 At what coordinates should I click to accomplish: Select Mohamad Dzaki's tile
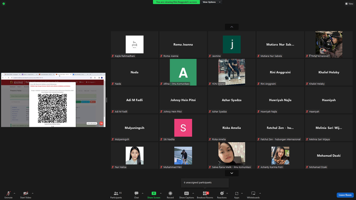click(x=329, y=156)
